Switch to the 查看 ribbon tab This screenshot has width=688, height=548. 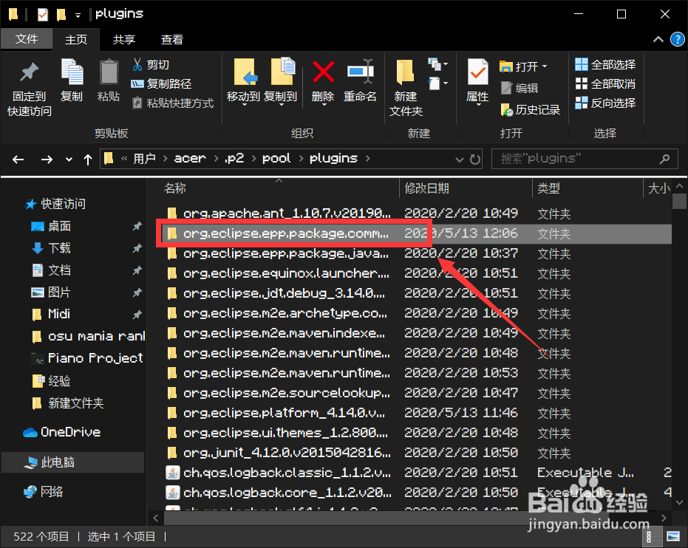point(171,39)
